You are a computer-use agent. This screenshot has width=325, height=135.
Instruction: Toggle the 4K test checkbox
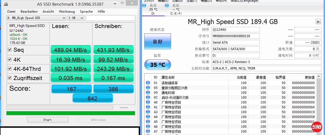click(x=10, y=60)
